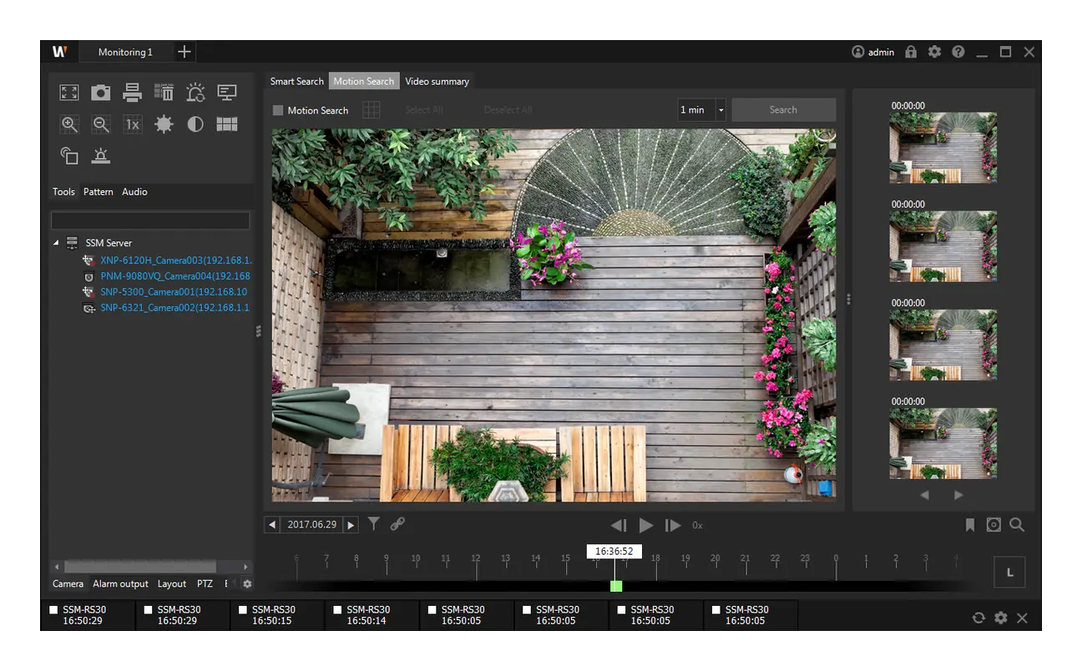Open settings gear in title bar
This screenshot has width=1082, height=671.
point(934,52)
